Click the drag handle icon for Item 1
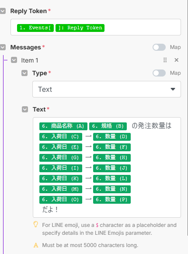The width and height of the screenshot is (188, 254). click(x=165, y=60)
